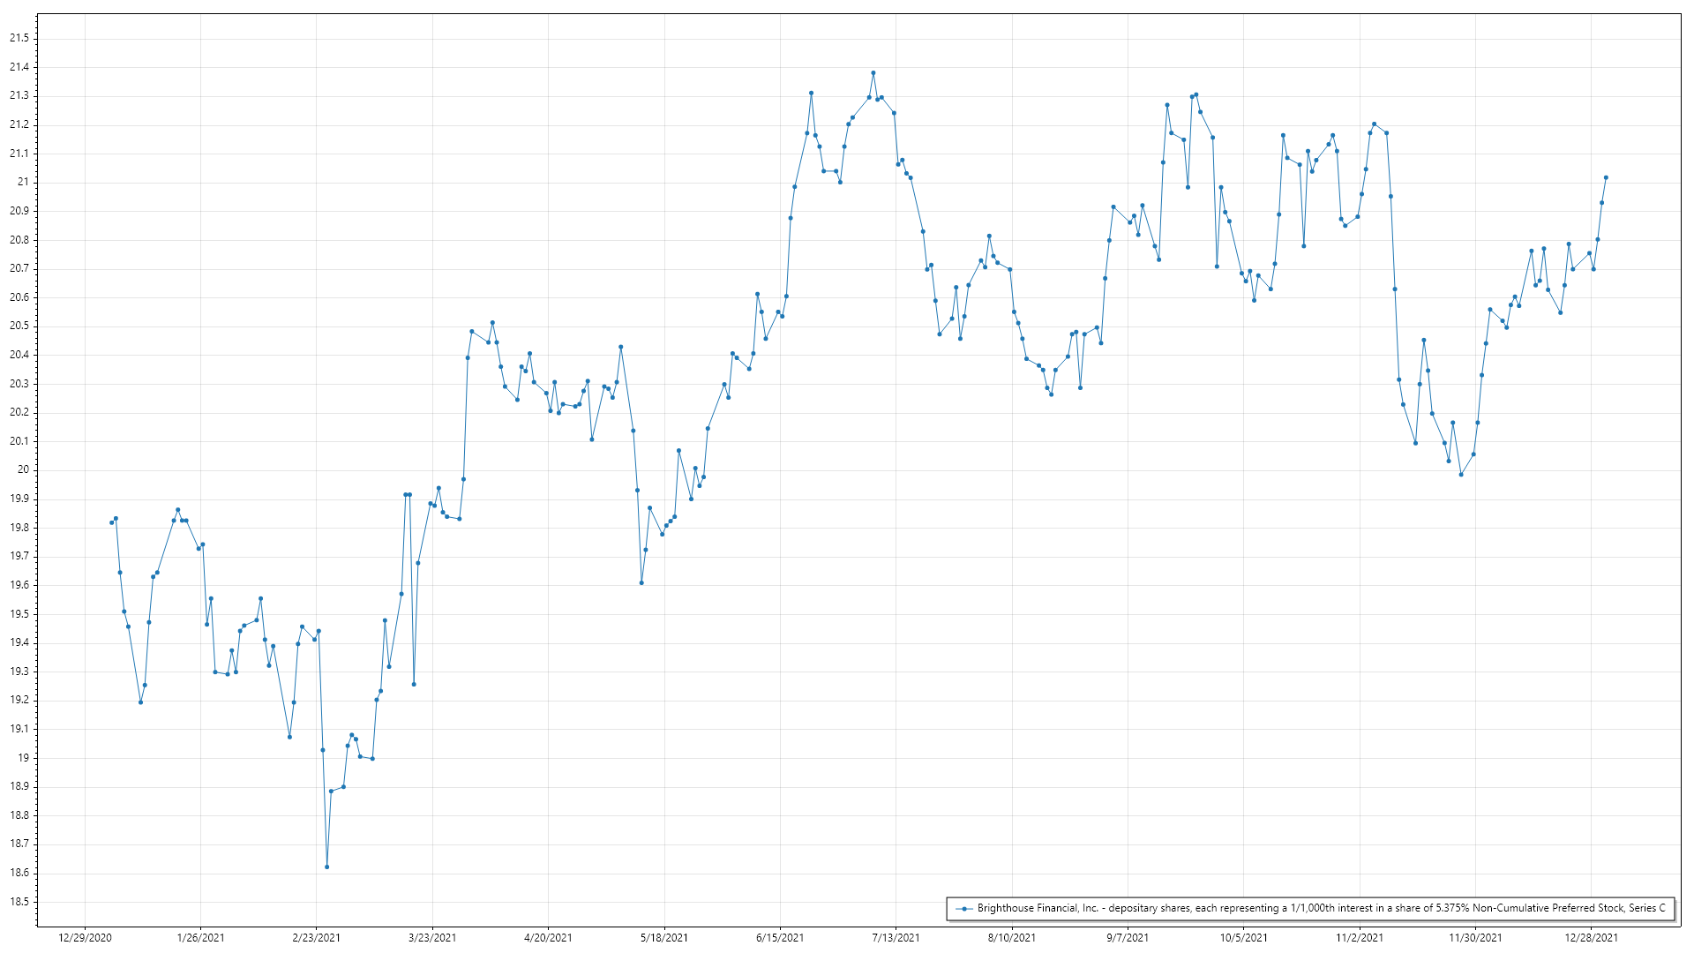The height and width of the screenshot is (953, 1694).
Task: Click the lowest data point near 18.6
Action: [326, 867]
